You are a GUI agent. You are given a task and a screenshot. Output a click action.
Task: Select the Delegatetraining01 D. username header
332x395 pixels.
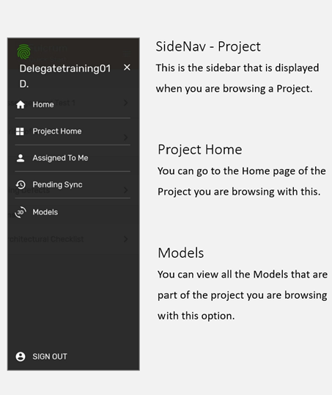click(x=65, y=76)
